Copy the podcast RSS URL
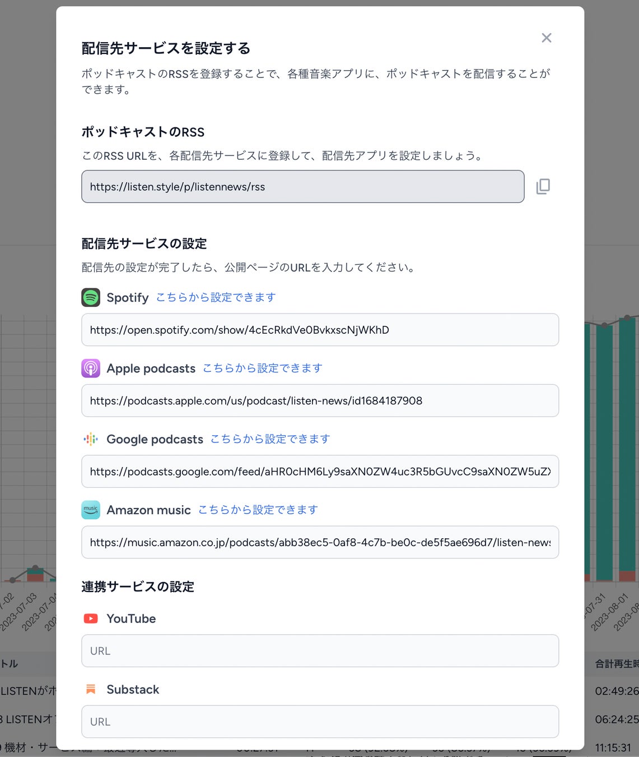Screen dimensions: 639x757 click(x=543, y=187)
